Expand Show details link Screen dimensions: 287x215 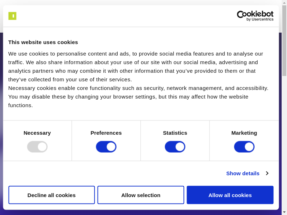243,173
